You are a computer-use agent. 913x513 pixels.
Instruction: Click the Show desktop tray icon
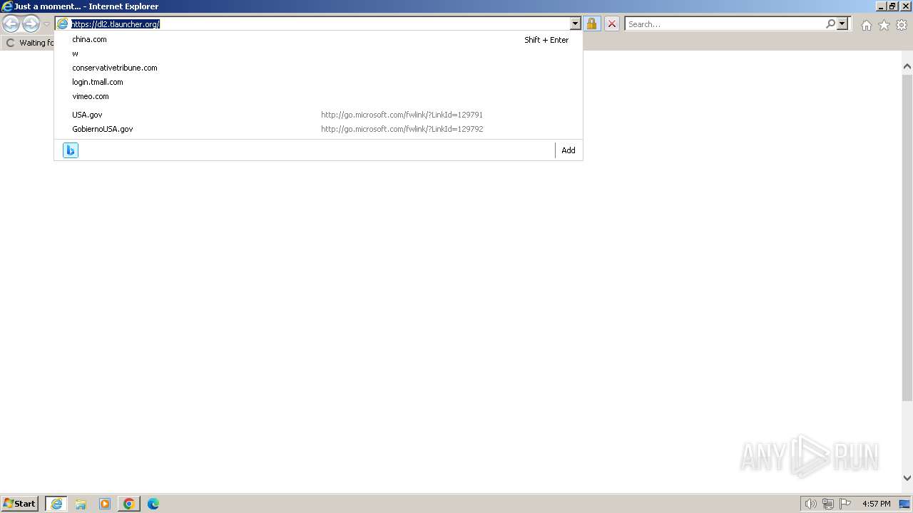pyautogui.click(x=905, y=504)
